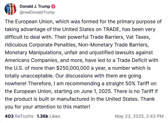Click the 2:43 PM time text
The height and width of the screenshot is (123, 168).
(155, 116)
